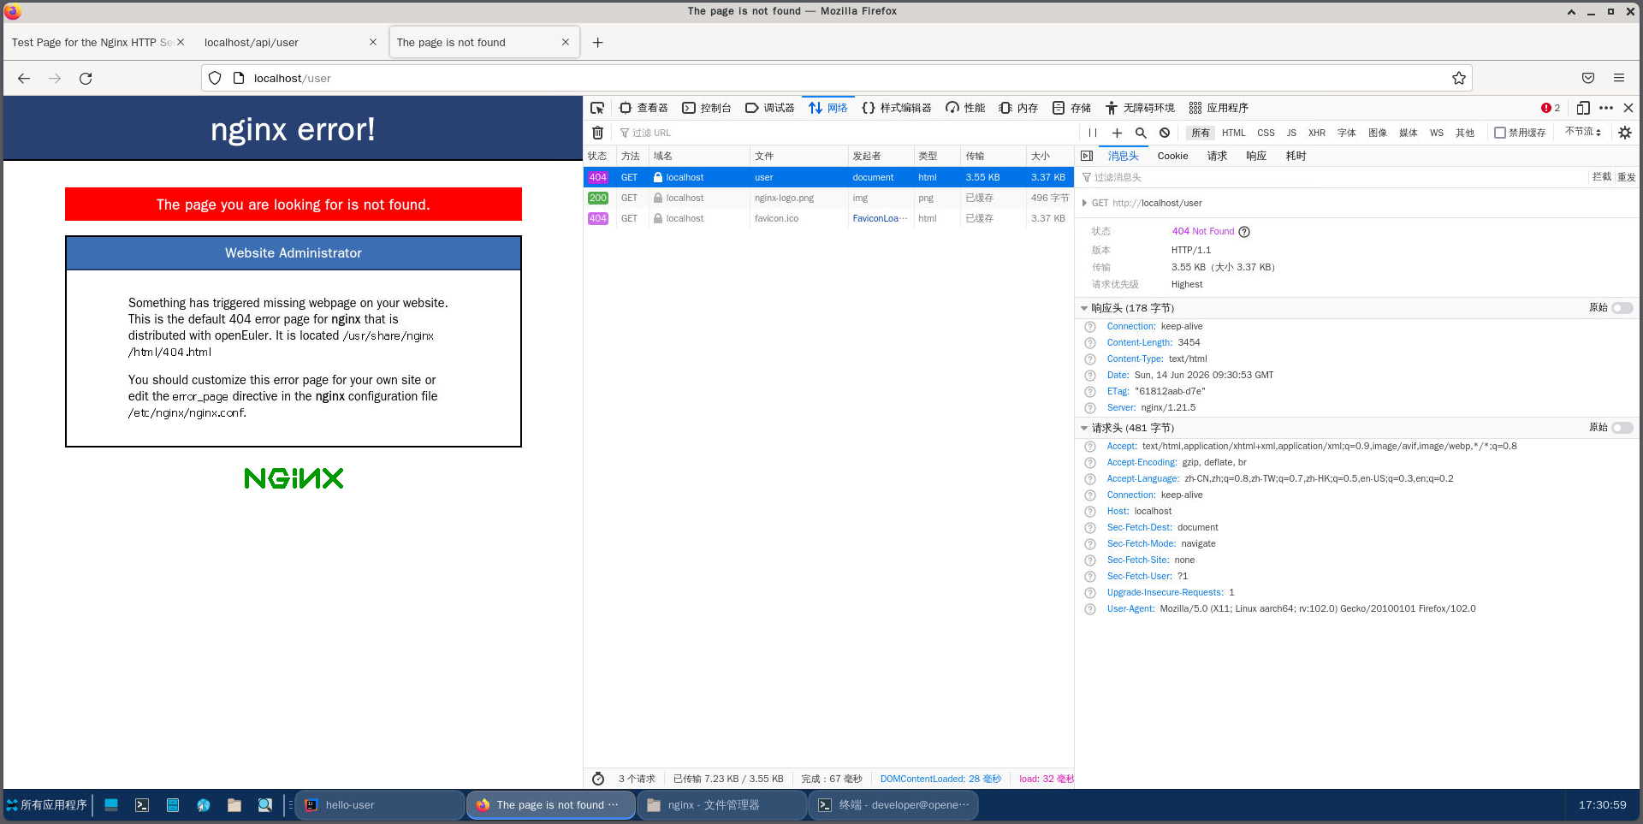1643x824 pixels.
Task: Open the file manager taskbar launcher
Action: tap(234, 805)
